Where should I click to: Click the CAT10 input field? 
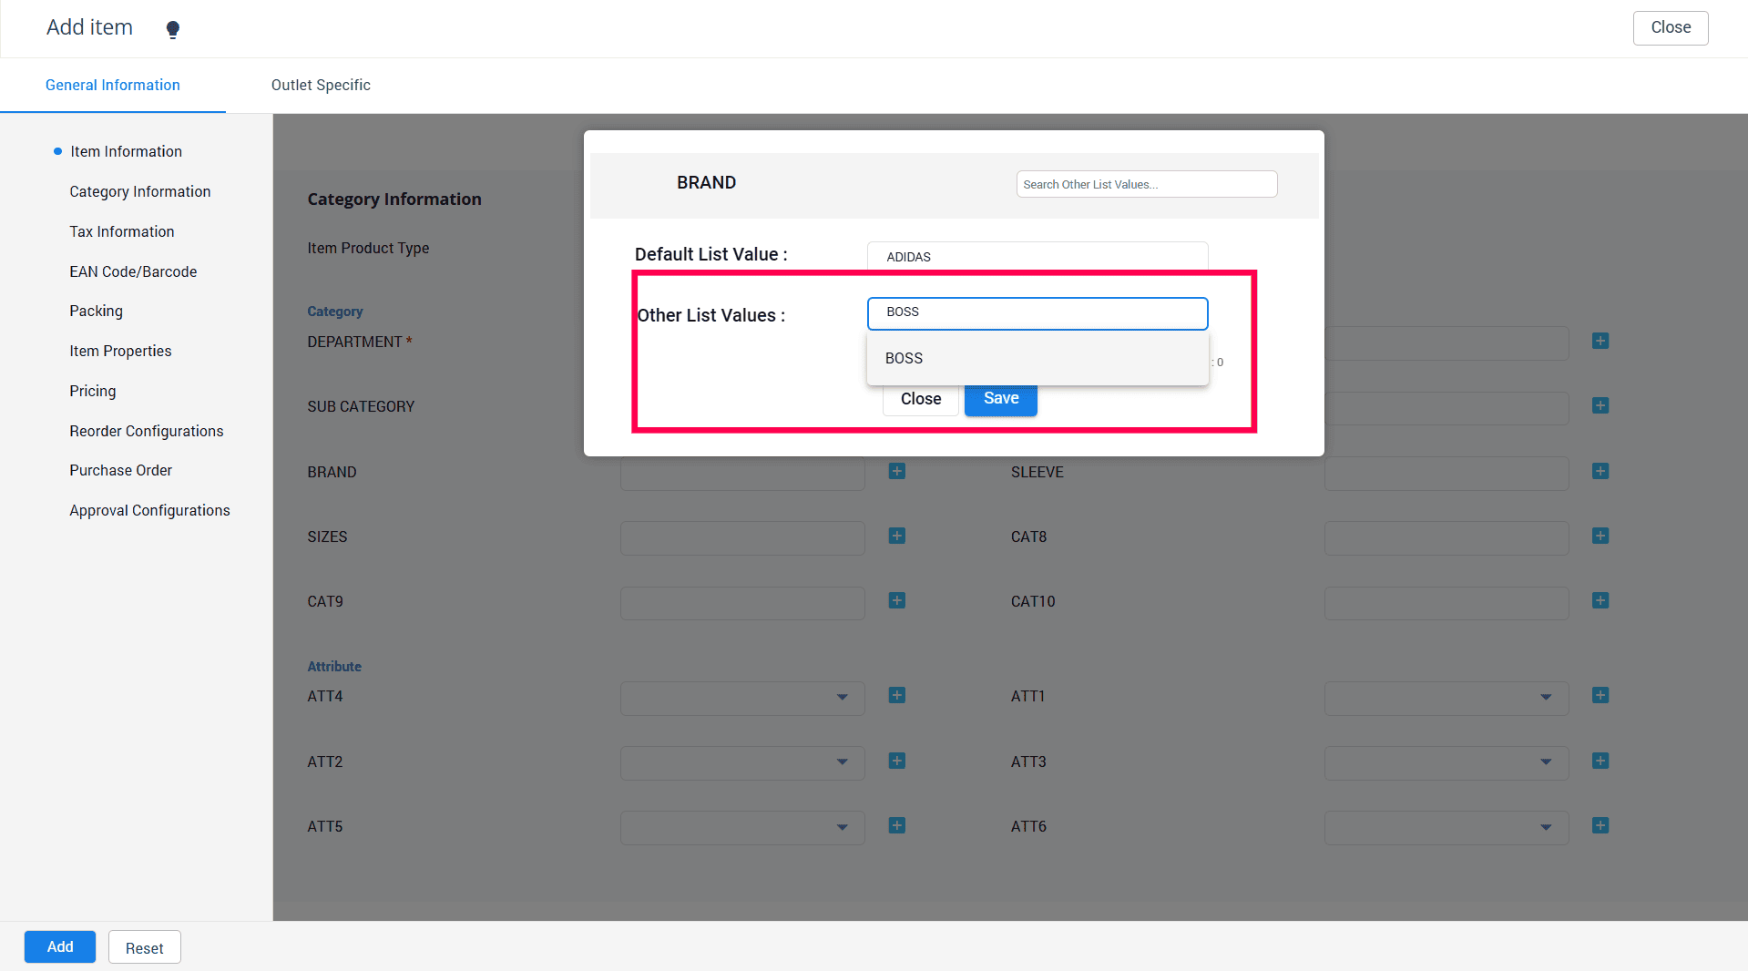(x=1446, y=603)
